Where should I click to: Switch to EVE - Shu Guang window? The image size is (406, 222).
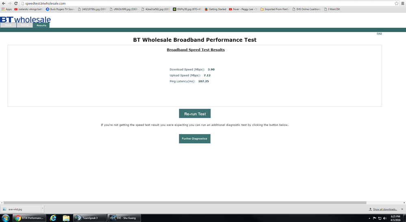coord(124,218)
